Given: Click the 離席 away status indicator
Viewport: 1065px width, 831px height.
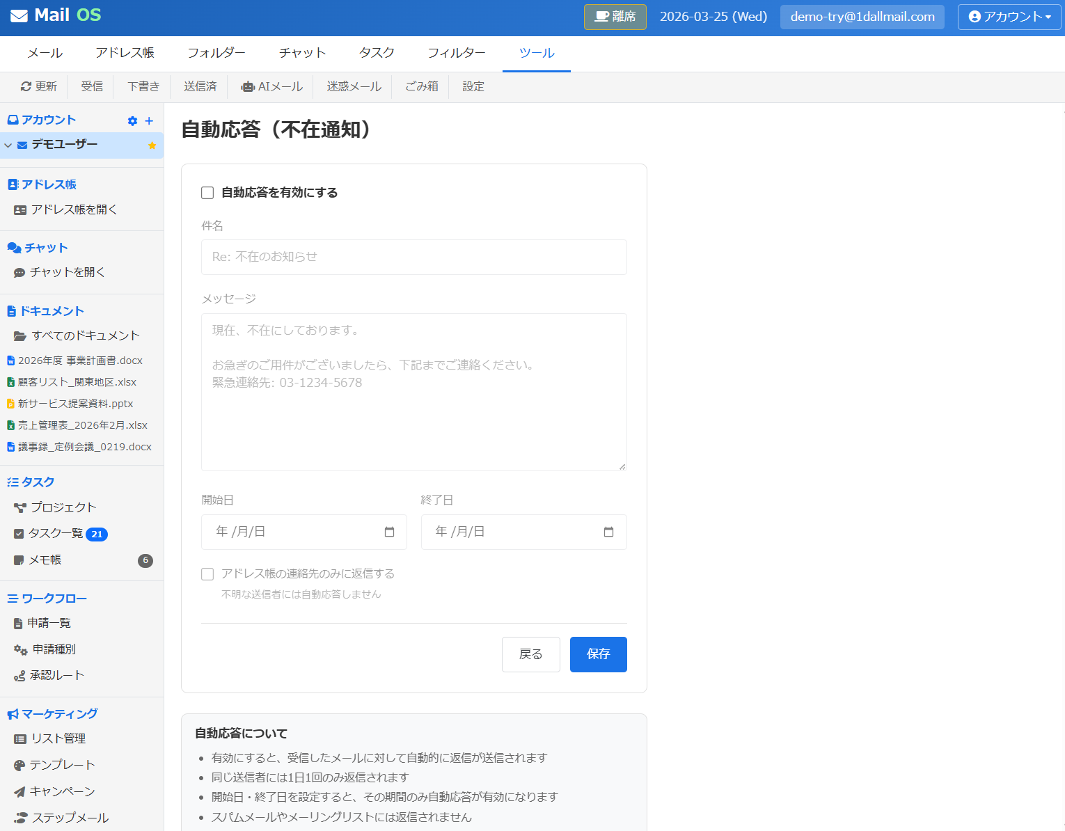Looking at the screenshot, I should click(x=615, y=17).
